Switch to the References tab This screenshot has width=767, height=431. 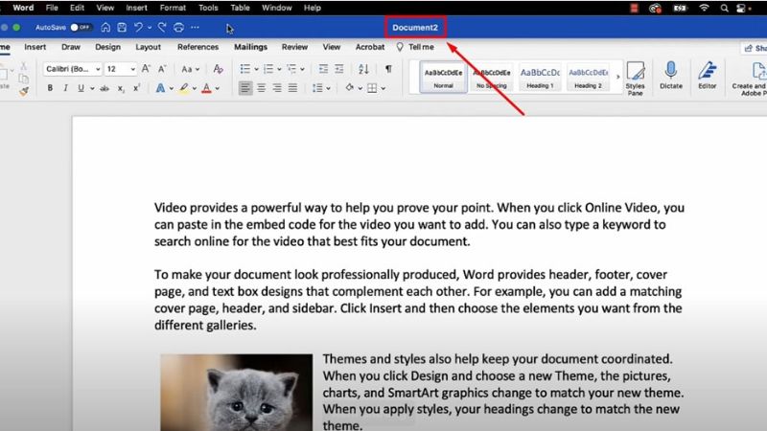(198, 46)
